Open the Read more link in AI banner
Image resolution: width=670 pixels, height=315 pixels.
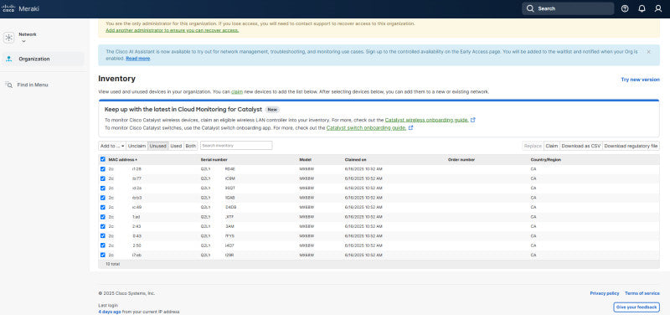click(x=137, y=58)
